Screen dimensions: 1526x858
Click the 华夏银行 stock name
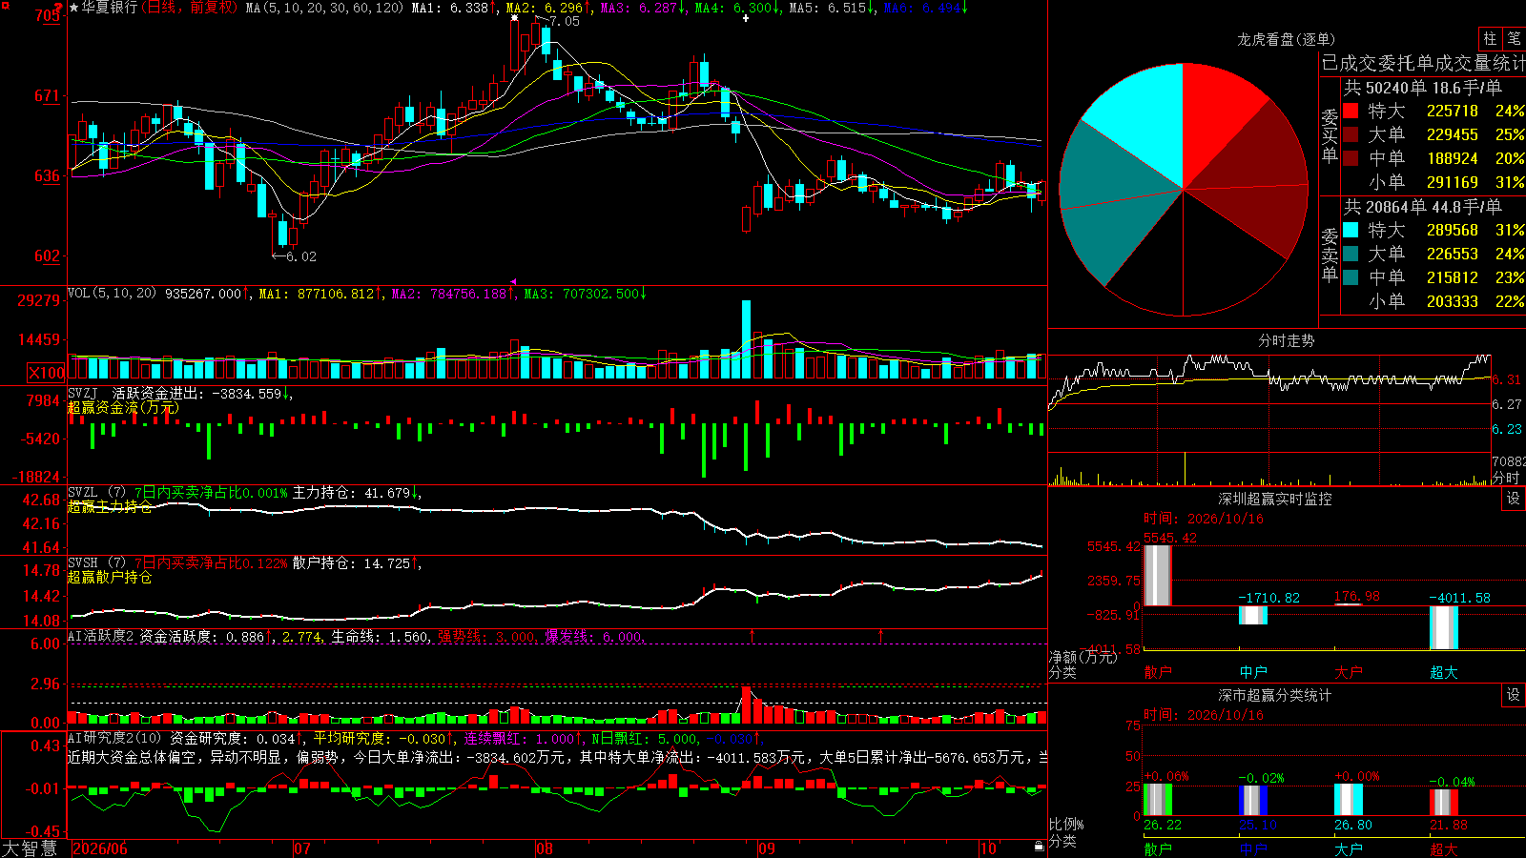(x=110, y=8)
